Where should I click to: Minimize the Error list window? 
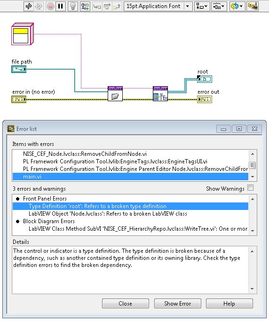224,129
